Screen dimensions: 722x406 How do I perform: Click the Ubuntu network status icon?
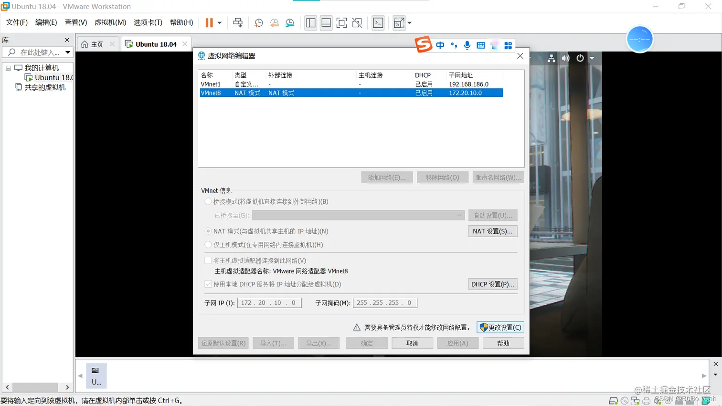tap(552, 58)
